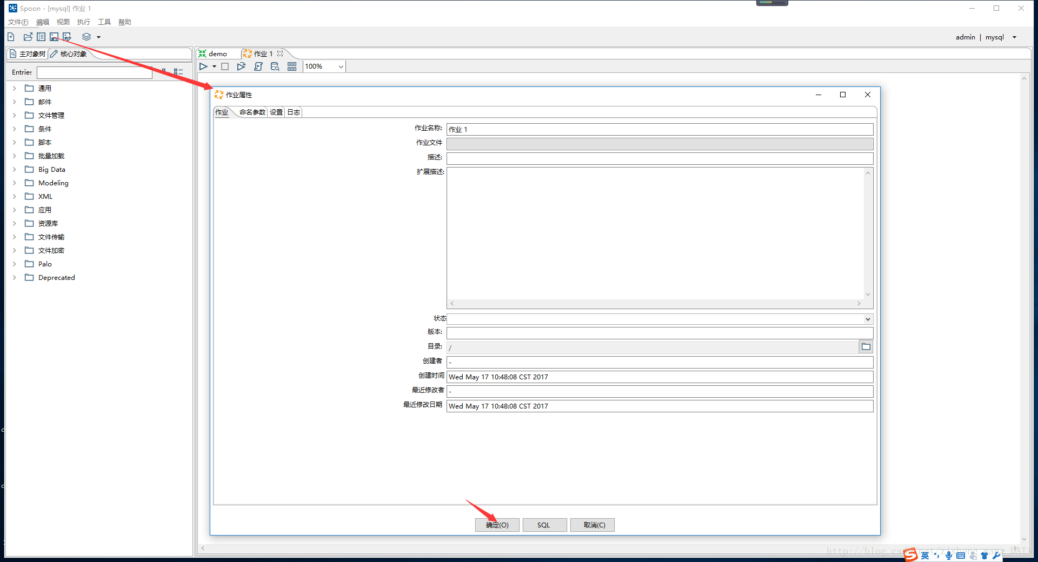Open the 执行 menu
The image size is (1038, 562).
(x=84, y=22)
